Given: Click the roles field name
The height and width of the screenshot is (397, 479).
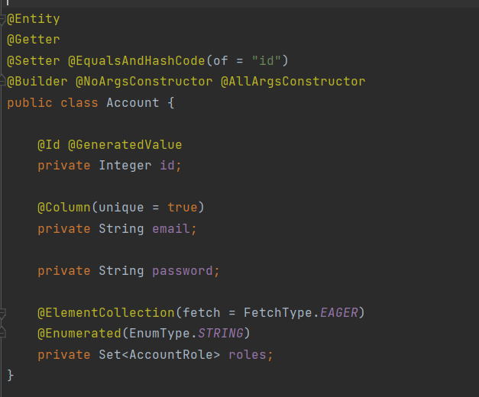Looking at the screenshot, I should pyautogui.click(x=247, y=354).
